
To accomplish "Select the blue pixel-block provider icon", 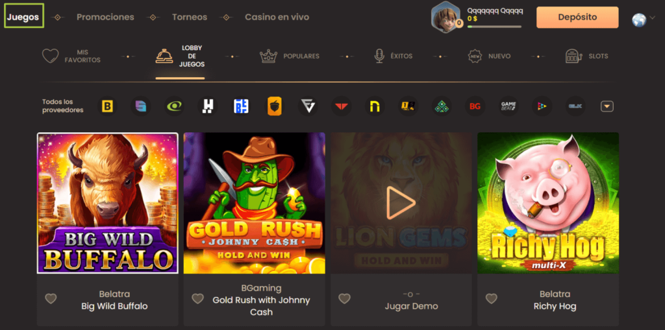I will pos(241,106).
